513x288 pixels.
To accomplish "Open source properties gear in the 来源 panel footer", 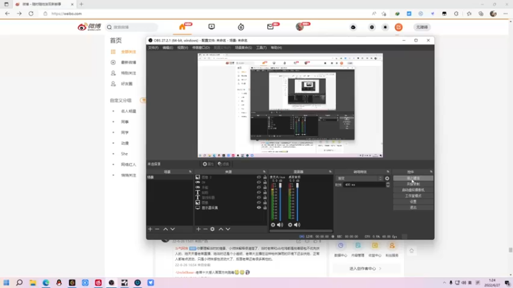I will [212, 229].
